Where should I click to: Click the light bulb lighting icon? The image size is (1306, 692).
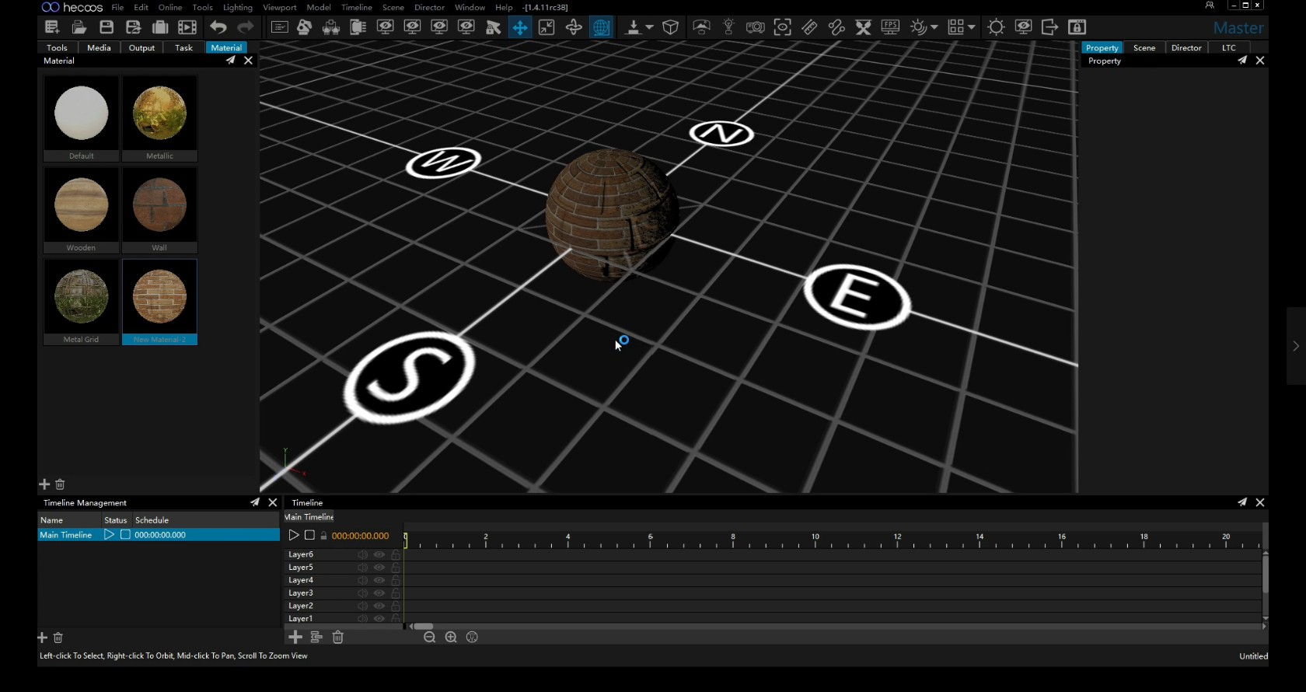click(728, 27)
